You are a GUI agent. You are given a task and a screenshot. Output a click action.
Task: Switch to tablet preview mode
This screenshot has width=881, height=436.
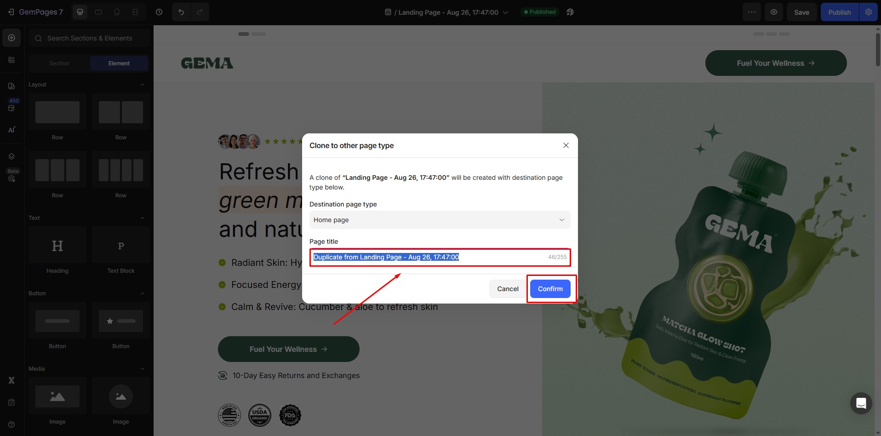tap(98, 12)
